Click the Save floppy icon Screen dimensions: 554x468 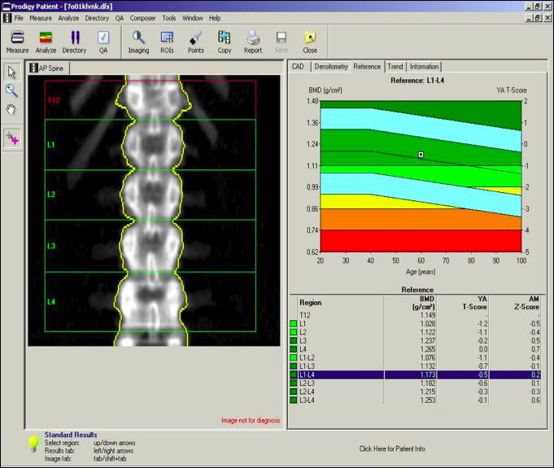(x=281, y=42)
